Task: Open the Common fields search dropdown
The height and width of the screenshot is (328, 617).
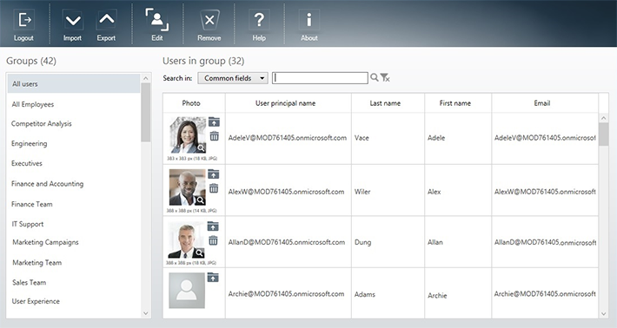Action: pyautogui.click(x=233, y=78)
